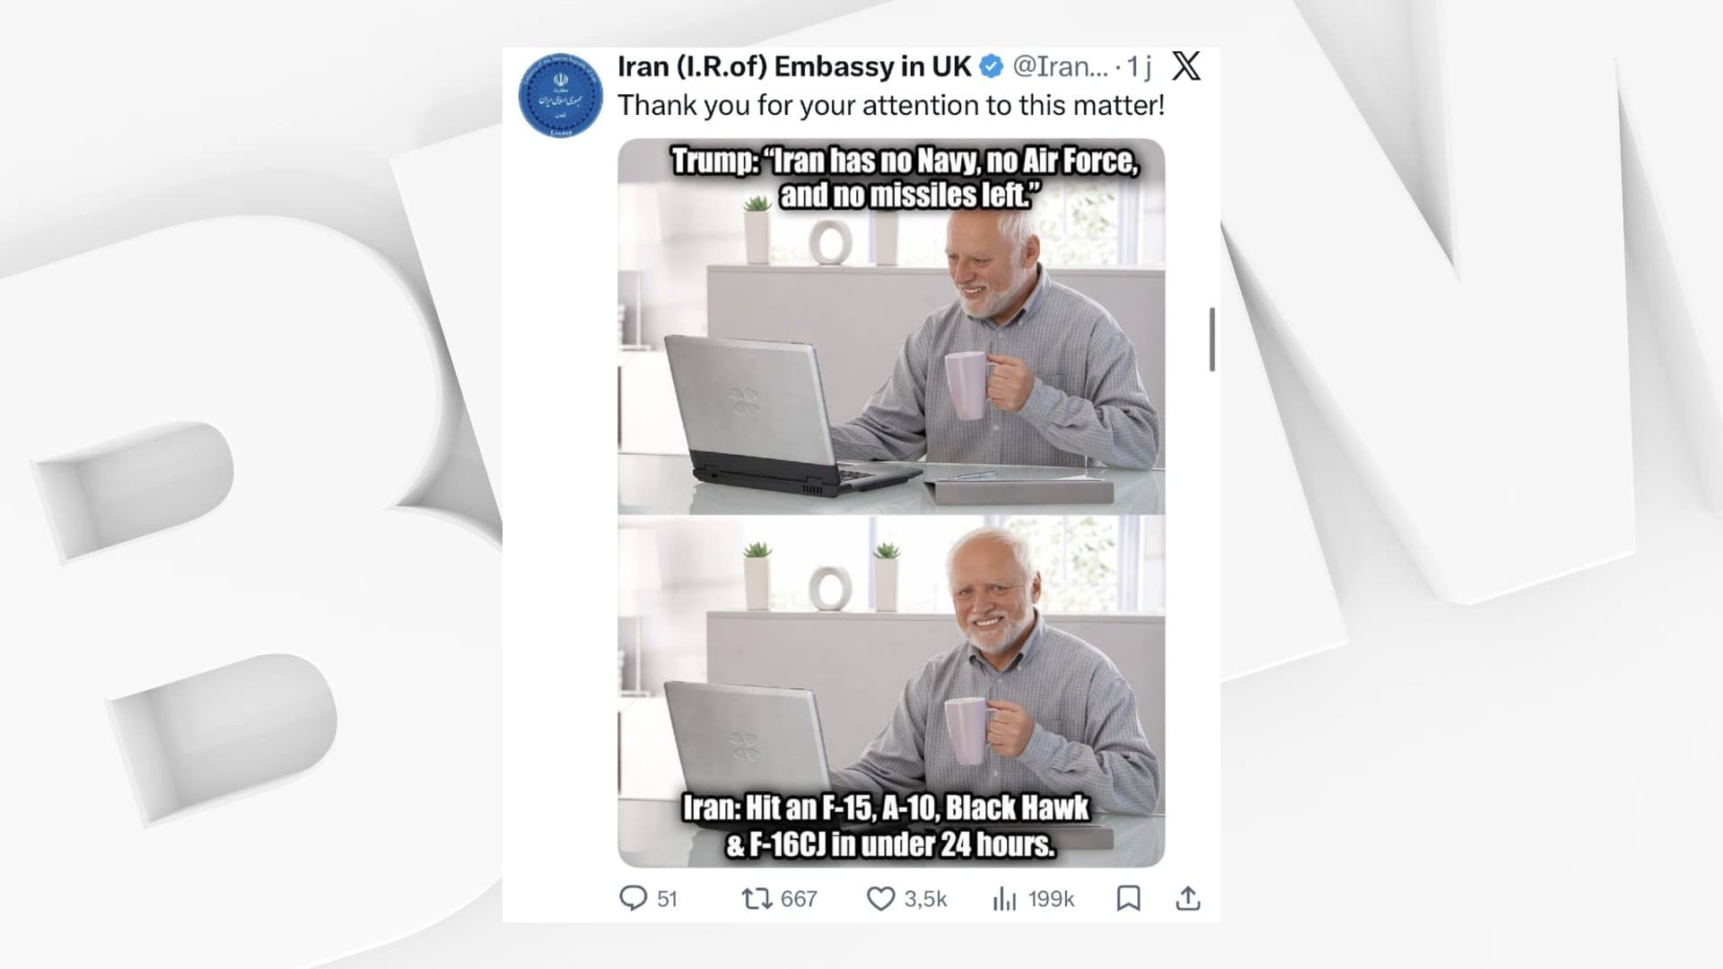Click the retweet arrows icon
Viewport: 1723px width, 969px height.
757,898
